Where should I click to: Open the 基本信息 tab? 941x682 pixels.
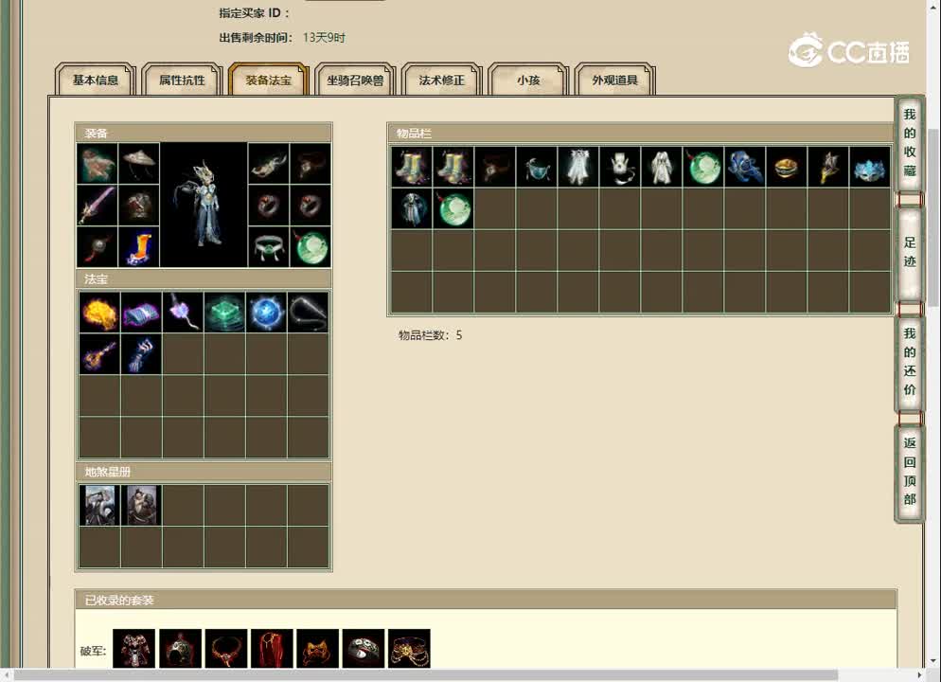(96, 80)
